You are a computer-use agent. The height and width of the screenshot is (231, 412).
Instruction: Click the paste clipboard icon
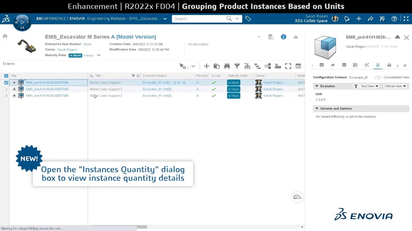coord(216,66)
